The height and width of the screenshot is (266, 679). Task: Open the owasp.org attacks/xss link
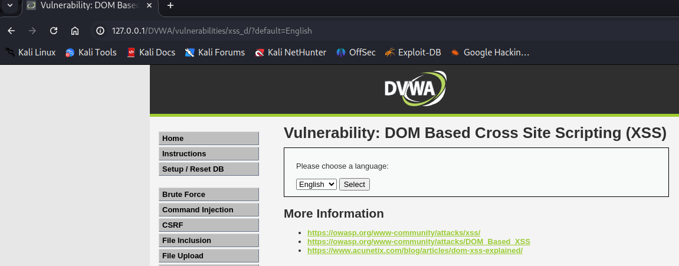pos(393,232)
